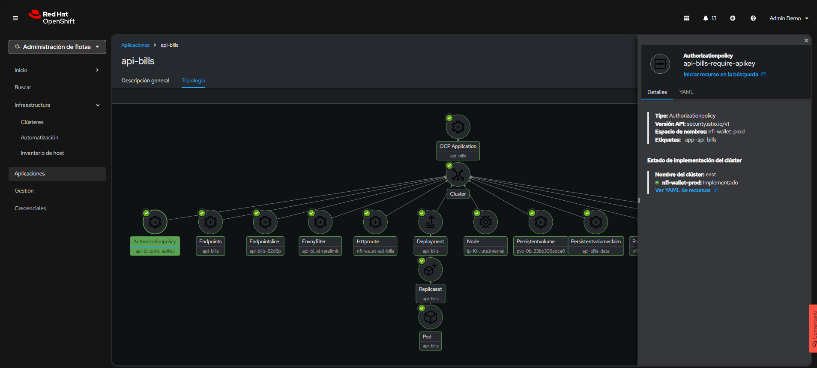817x368 pixels.
Task: Click the Ver YAML de recursos link
Action: 682,190
